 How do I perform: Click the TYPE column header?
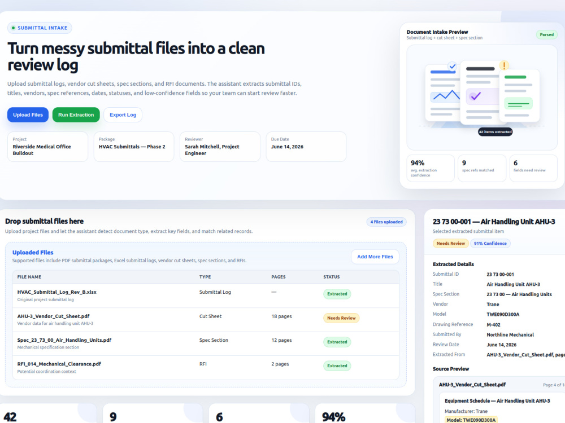pos(205,277)
